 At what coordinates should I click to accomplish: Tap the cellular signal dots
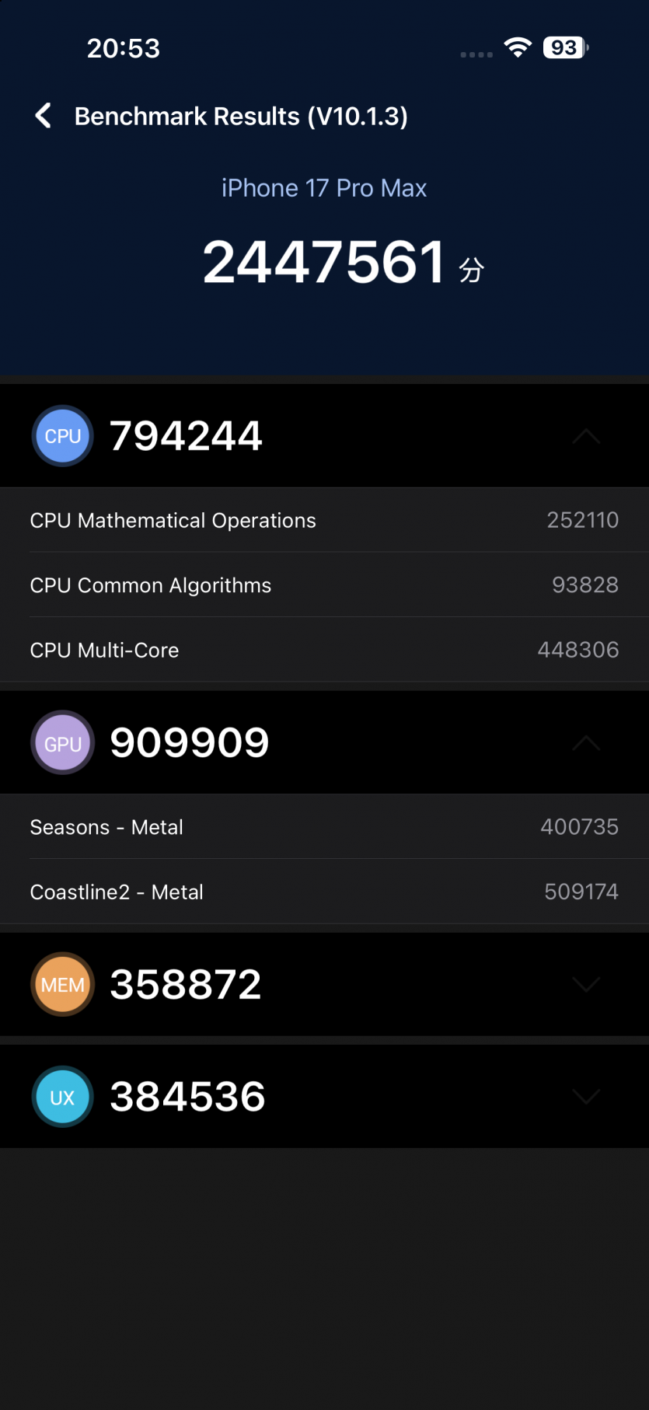coord(476,54)
